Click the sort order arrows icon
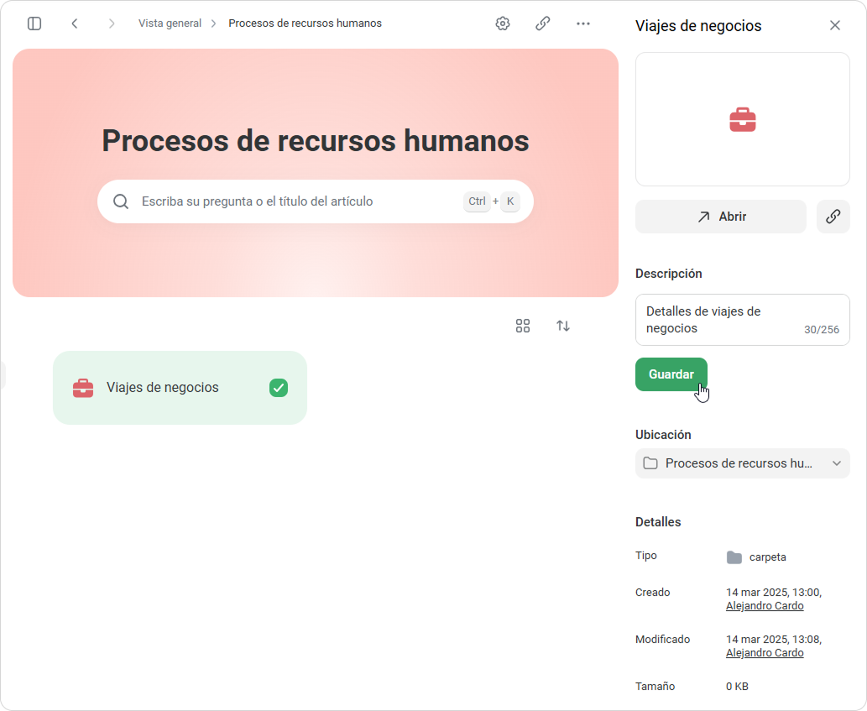 pos(563,326)
